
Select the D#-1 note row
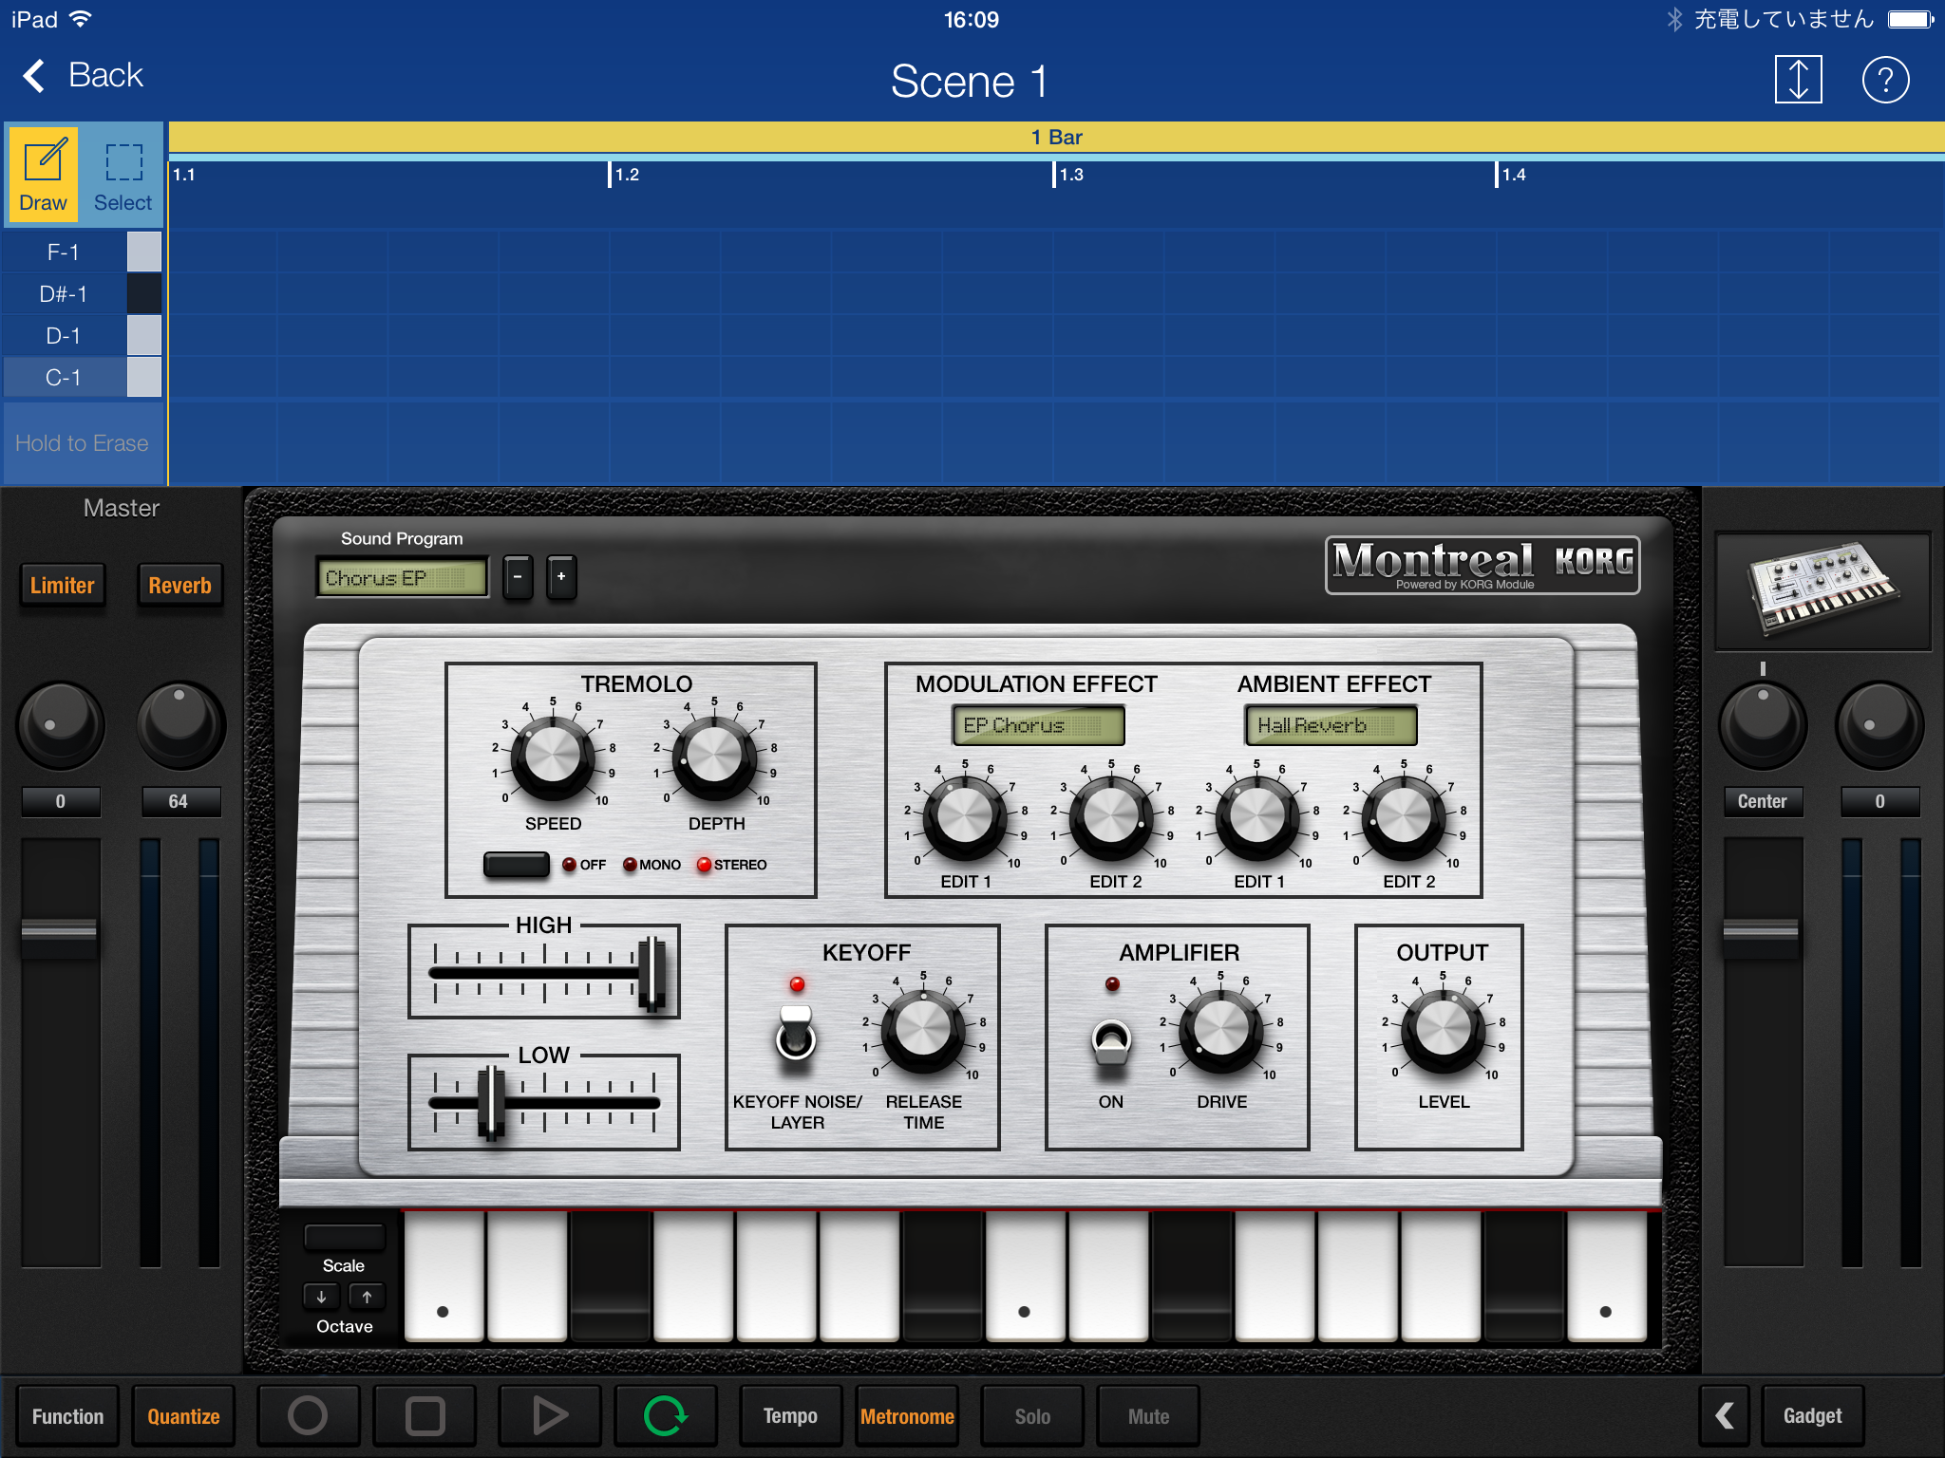point(84,293)
